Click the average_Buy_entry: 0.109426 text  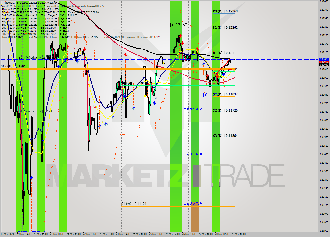click(143, 37)
